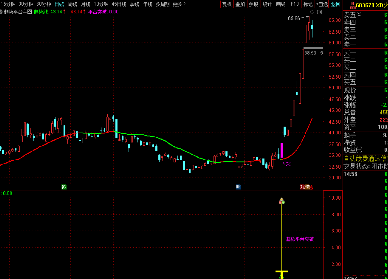Click the 标记 mark button
Screen dimensions: 388x279
[x=308, y=4]
